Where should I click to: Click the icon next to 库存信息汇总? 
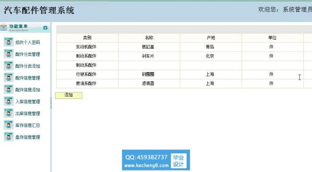(x=9, y=125)
